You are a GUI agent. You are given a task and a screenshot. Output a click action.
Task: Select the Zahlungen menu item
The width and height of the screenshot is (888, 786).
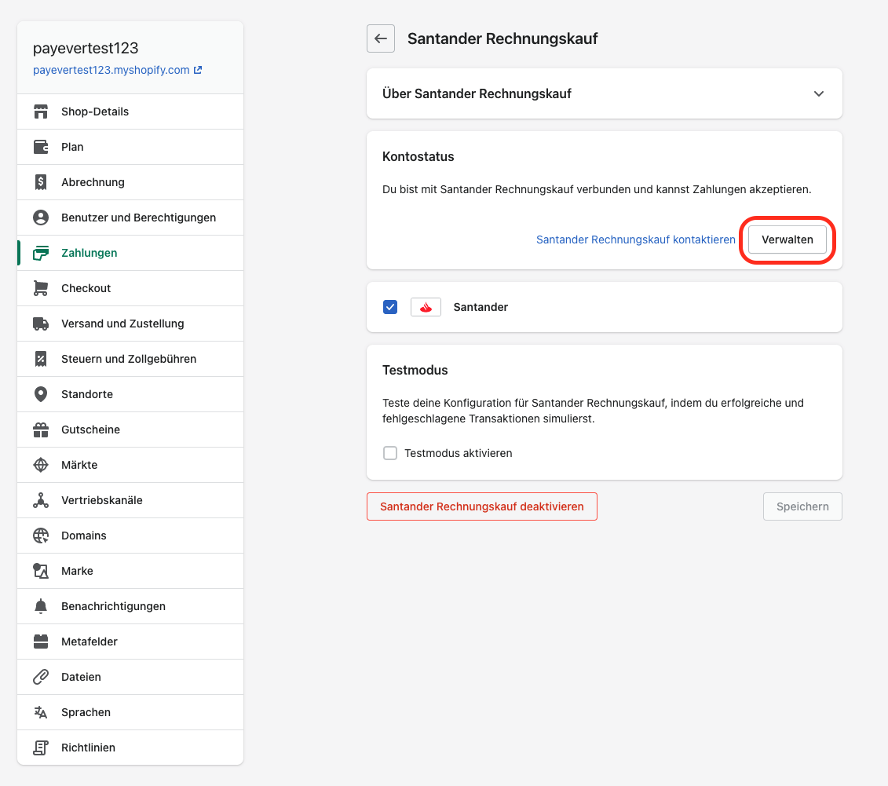tap(130, 253)
